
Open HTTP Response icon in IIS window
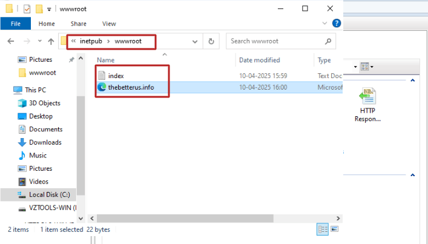click(x=367, y=105)
